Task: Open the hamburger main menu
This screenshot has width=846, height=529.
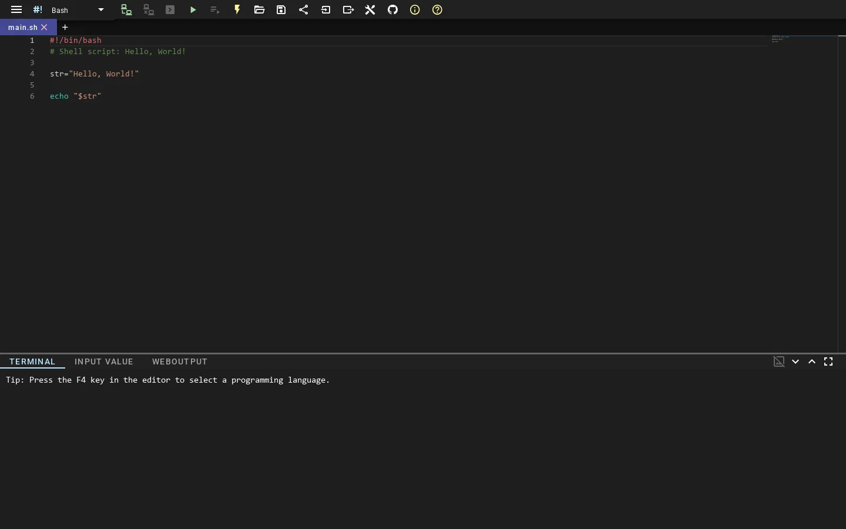Action: 16,10
